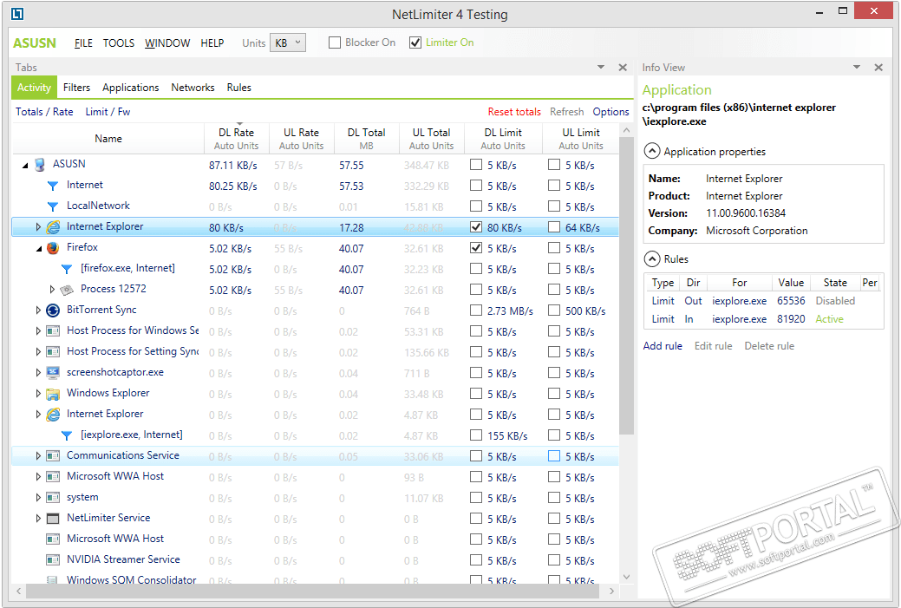Sort by the DL Rate column header
This screenshot has width=901, height=608.
236,139
